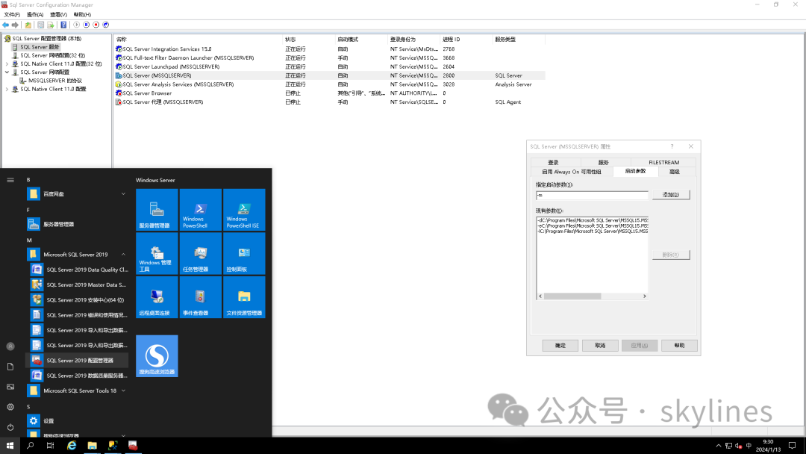Click the red Stop service toolbar icon

pos(96,25)
